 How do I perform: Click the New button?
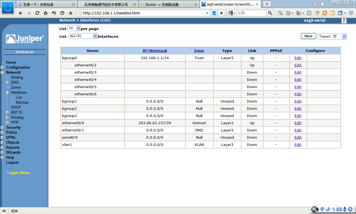[308, 36]
